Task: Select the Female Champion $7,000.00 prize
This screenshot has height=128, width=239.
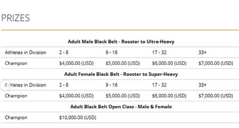Action: pyautogui.click(x=216, y=96)
